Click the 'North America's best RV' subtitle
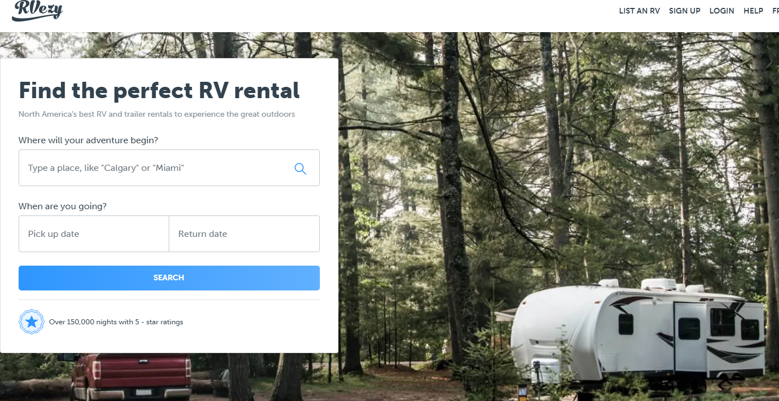 [x=157, y=114]
